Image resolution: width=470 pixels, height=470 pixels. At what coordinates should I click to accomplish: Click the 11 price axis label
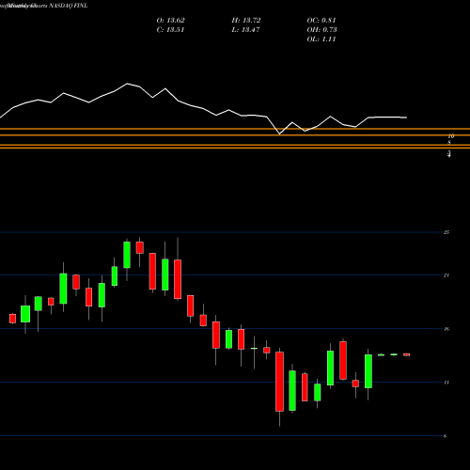[x=446, y=383]
